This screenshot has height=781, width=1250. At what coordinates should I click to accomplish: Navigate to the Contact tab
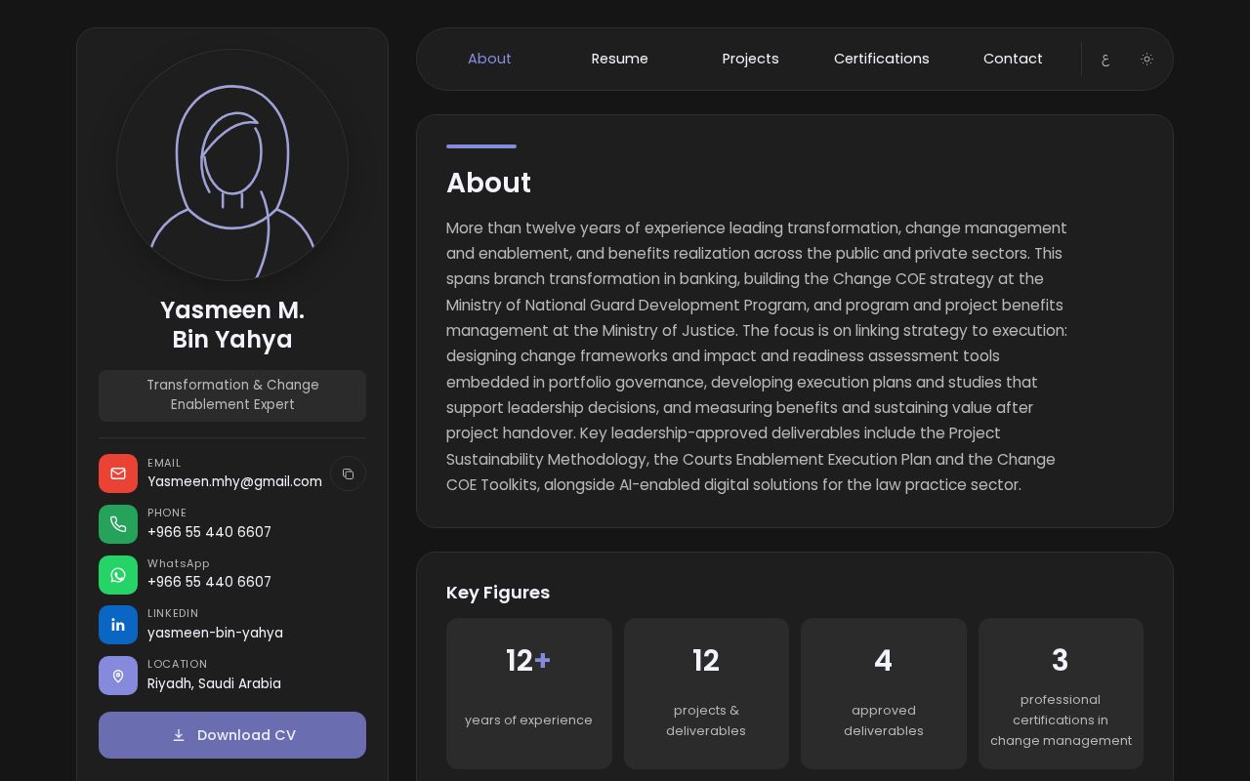tap(1013, 59)
